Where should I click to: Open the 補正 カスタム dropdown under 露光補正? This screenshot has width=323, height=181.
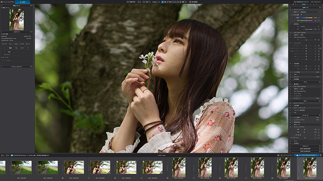coord(310,27)
